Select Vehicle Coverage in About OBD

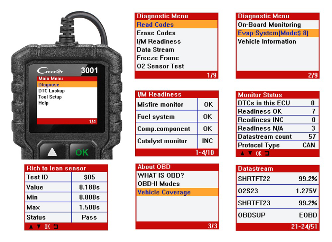coord(164,192)
